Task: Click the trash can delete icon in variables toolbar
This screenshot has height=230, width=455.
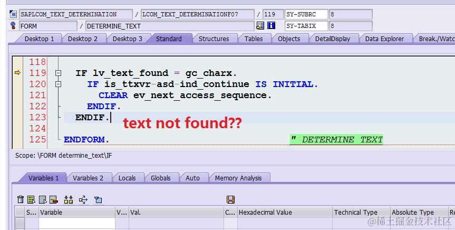Action: point(21,199)
